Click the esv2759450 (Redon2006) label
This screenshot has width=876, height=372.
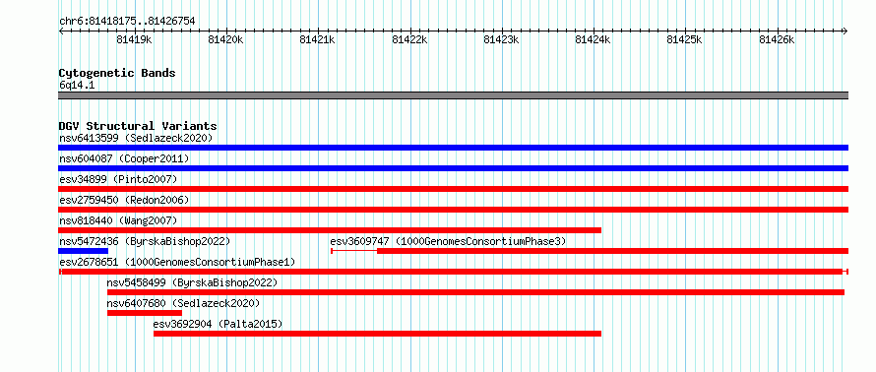point(124,200)
